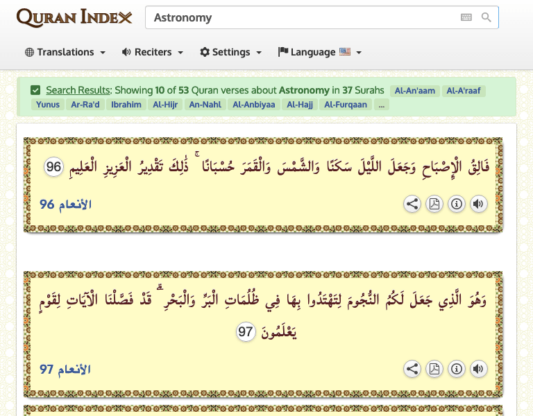533x416 pixels.
Task: Click the Astronomy search input field
Action: (298, 17)
